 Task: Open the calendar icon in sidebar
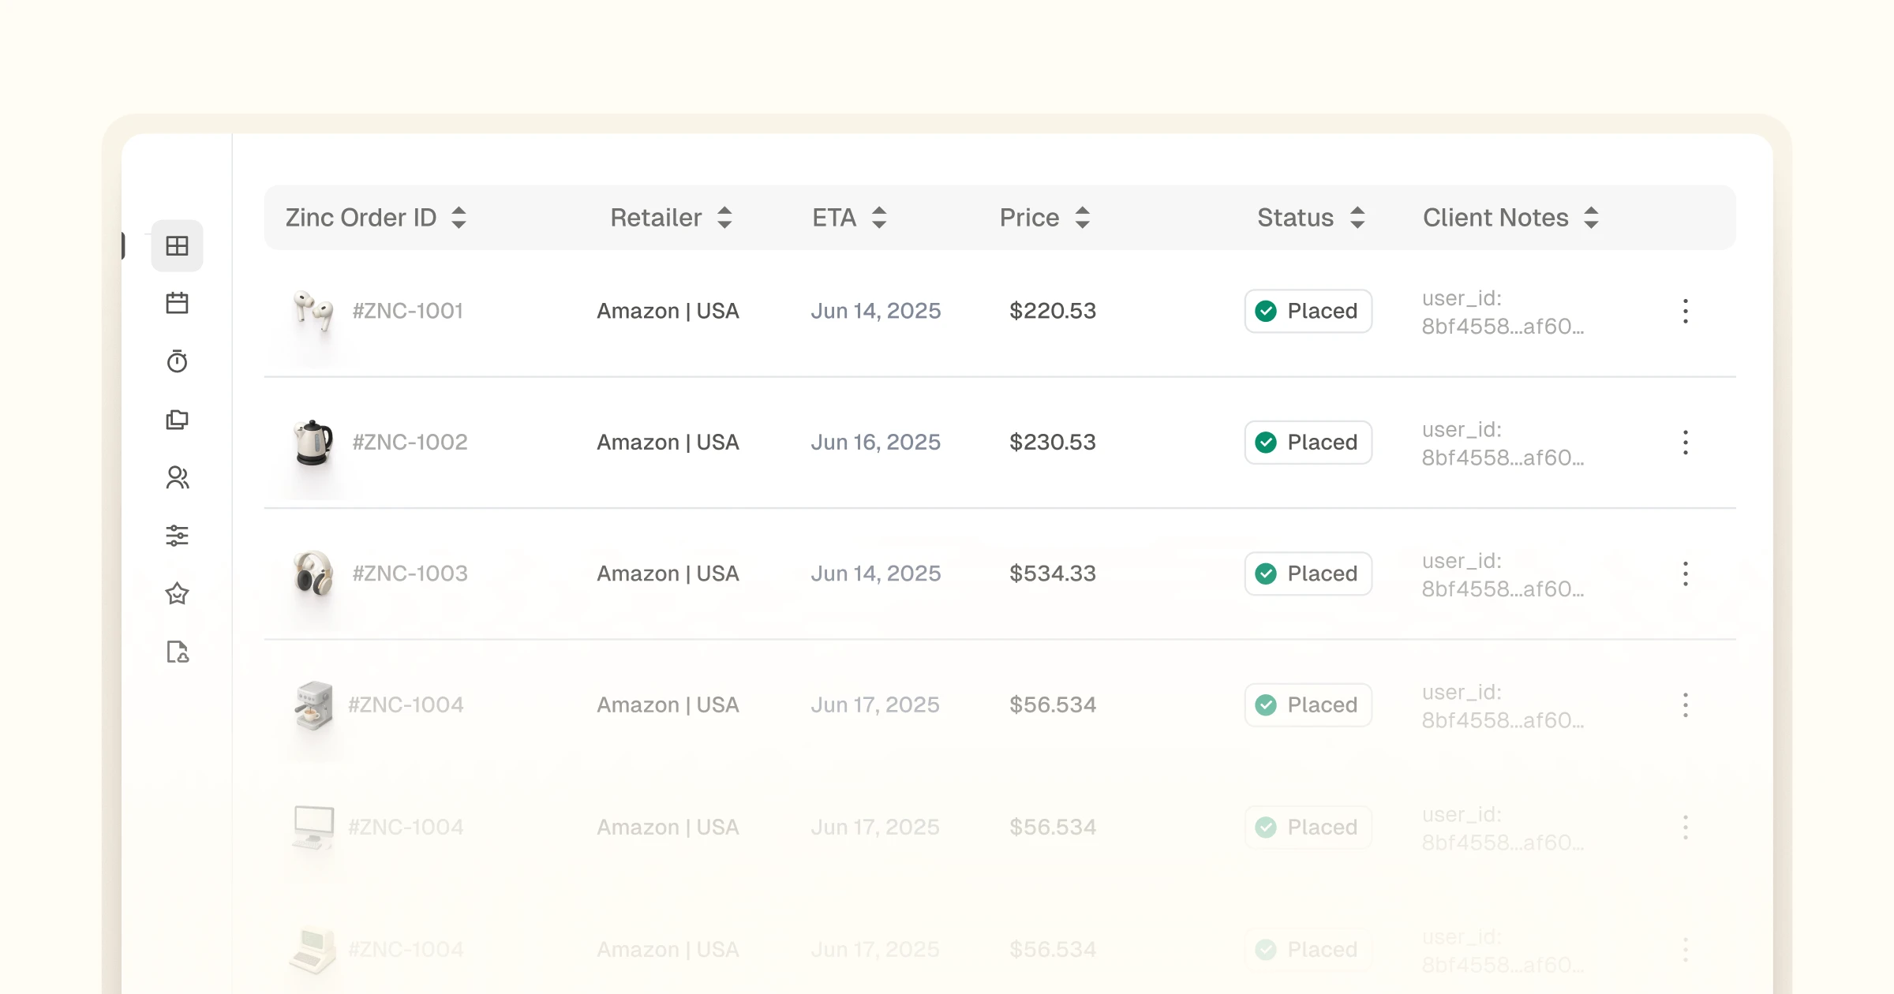pyautogui.click(x=177, y=303)
